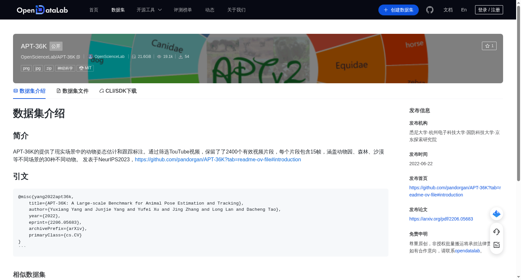Open the 数据集 navigation item
Viewport: 521px width, 280px height.
118,10
